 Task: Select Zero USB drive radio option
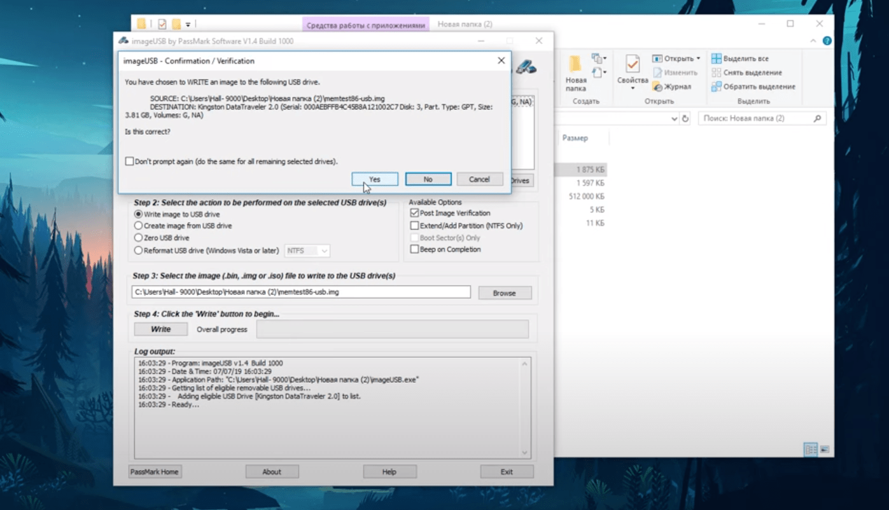click(x=138, y=238)
